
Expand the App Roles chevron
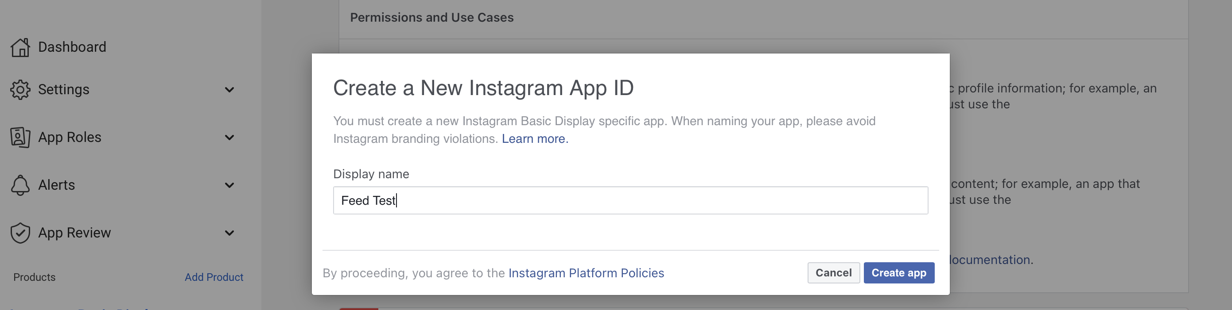[x=229, y=138]
